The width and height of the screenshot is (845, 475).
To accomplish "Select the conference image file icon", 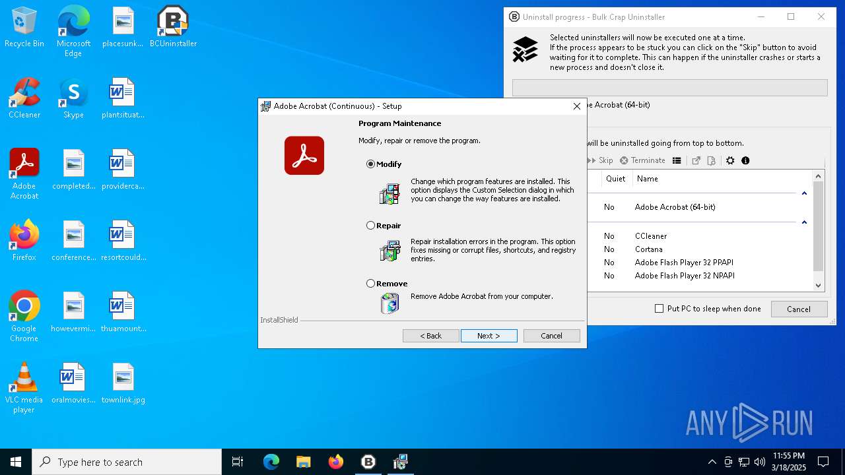I will 73,241.
